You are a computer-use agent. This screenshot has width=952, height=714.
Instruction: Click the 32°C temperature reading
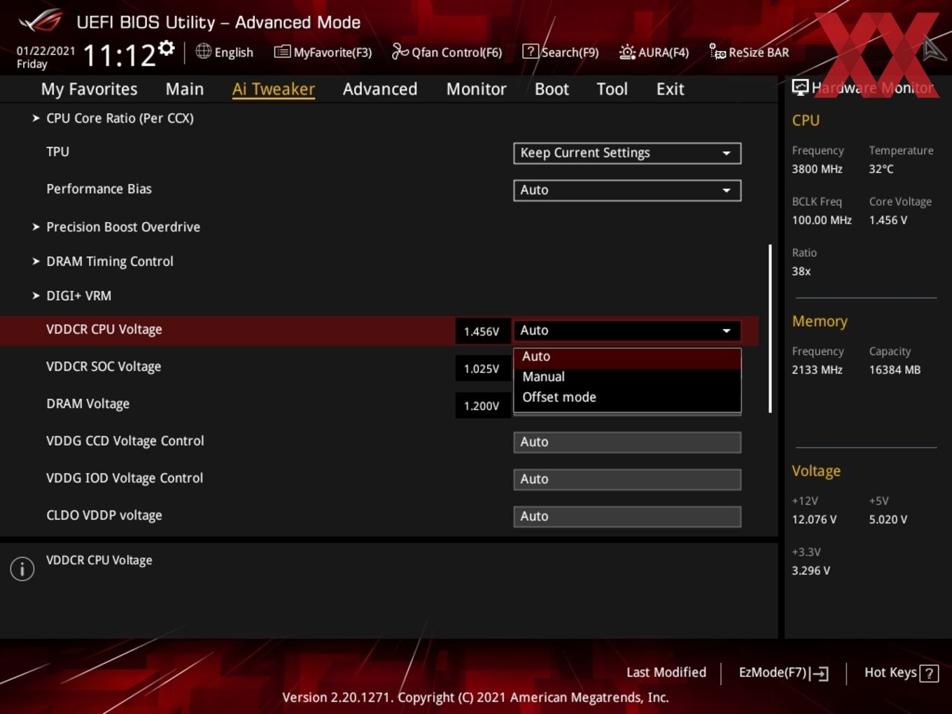(x=881, y=169)
